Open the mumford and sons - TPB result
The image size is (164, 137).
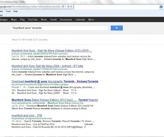point(27,115)
